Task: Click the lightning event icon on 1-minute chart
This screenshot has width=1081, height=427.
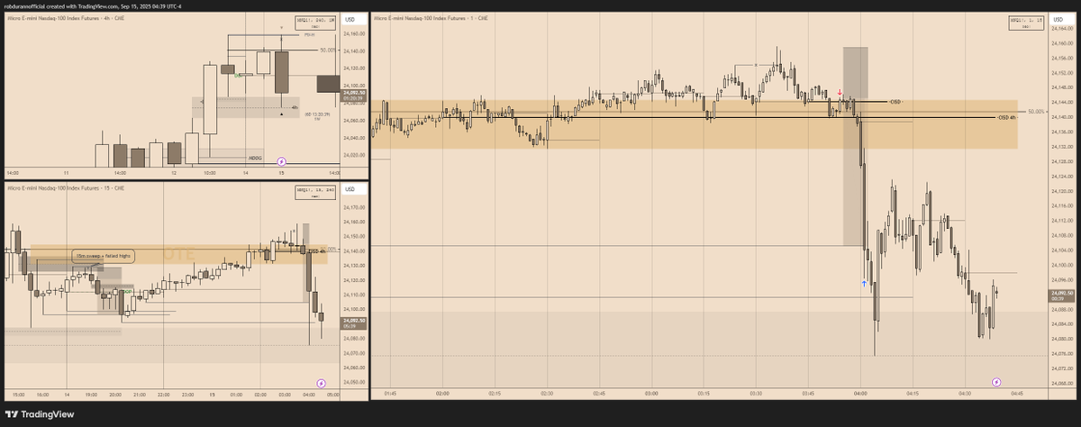Action: point(996,382)
